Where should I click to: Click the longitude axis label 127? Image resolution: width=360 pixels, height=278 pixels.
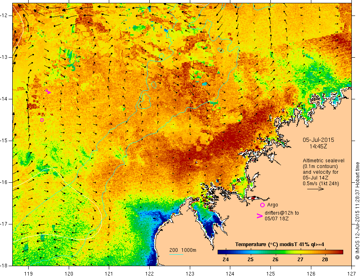351,274
